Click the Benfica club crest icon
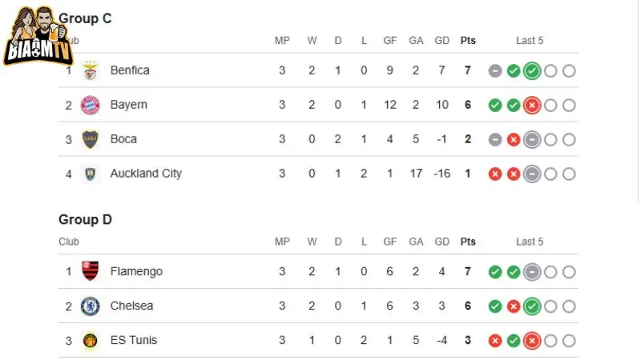641x360 pixels. [91, 70]
